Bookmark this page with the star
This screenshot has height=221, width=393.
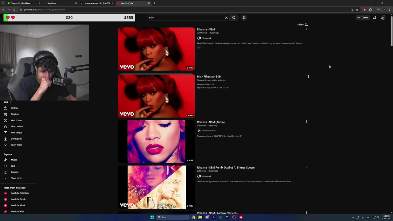click(357, 10)
